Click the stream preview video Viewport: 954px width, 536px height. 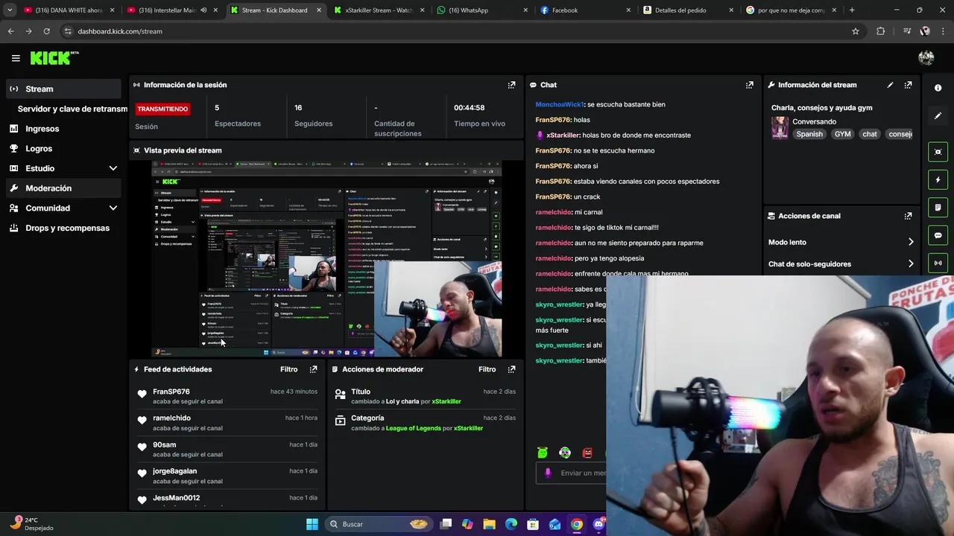[x=326, y=259]
